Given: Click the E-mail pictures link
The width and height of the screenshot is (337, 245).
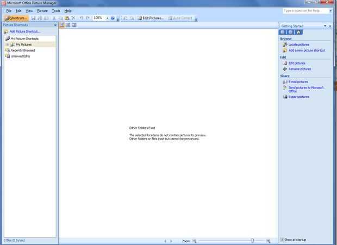Looking at the screenshot, I should point(298,82).
